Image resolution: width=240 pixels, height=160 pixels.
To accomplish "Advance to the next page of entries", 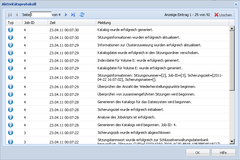I will 66,15.
